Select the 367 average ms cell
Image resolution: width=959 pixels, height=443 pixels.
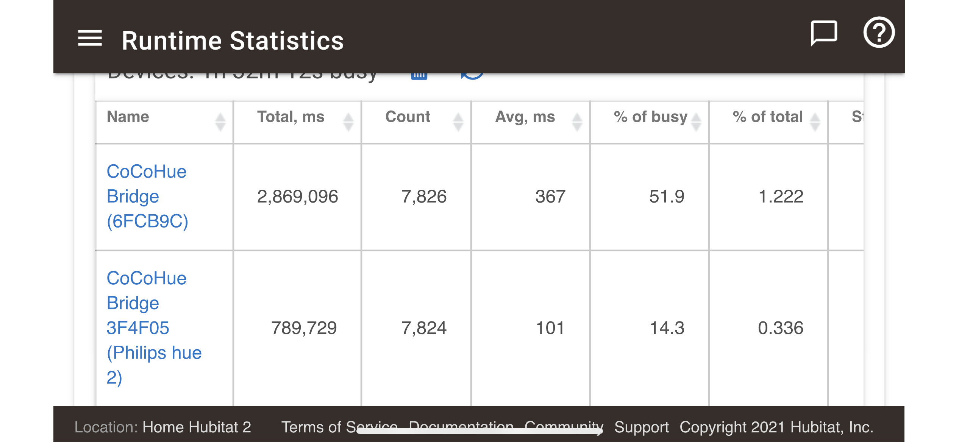click(x=531, y=197)
